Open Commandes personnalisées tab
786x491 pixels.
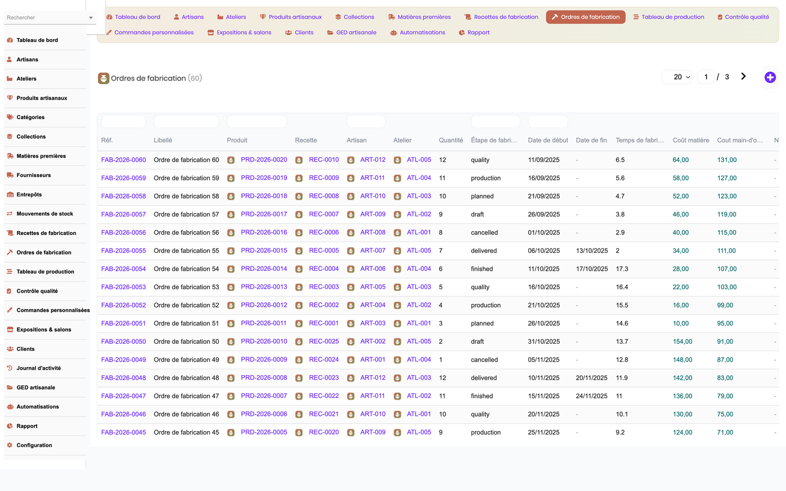click(x=150, y=33)
